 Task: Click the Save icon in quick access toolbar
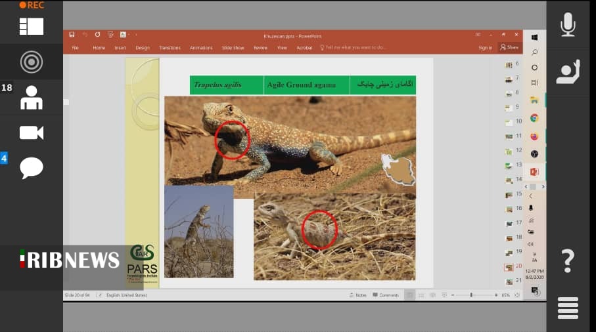(x=72, y=35)
